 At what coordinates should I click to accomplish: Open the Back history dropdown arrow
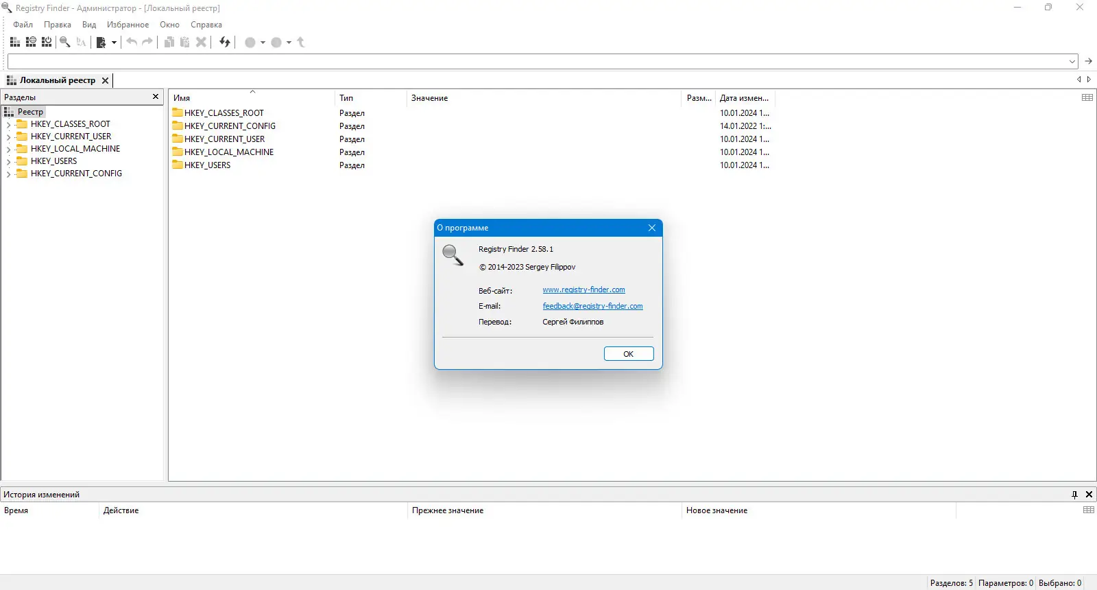(263, 43)
